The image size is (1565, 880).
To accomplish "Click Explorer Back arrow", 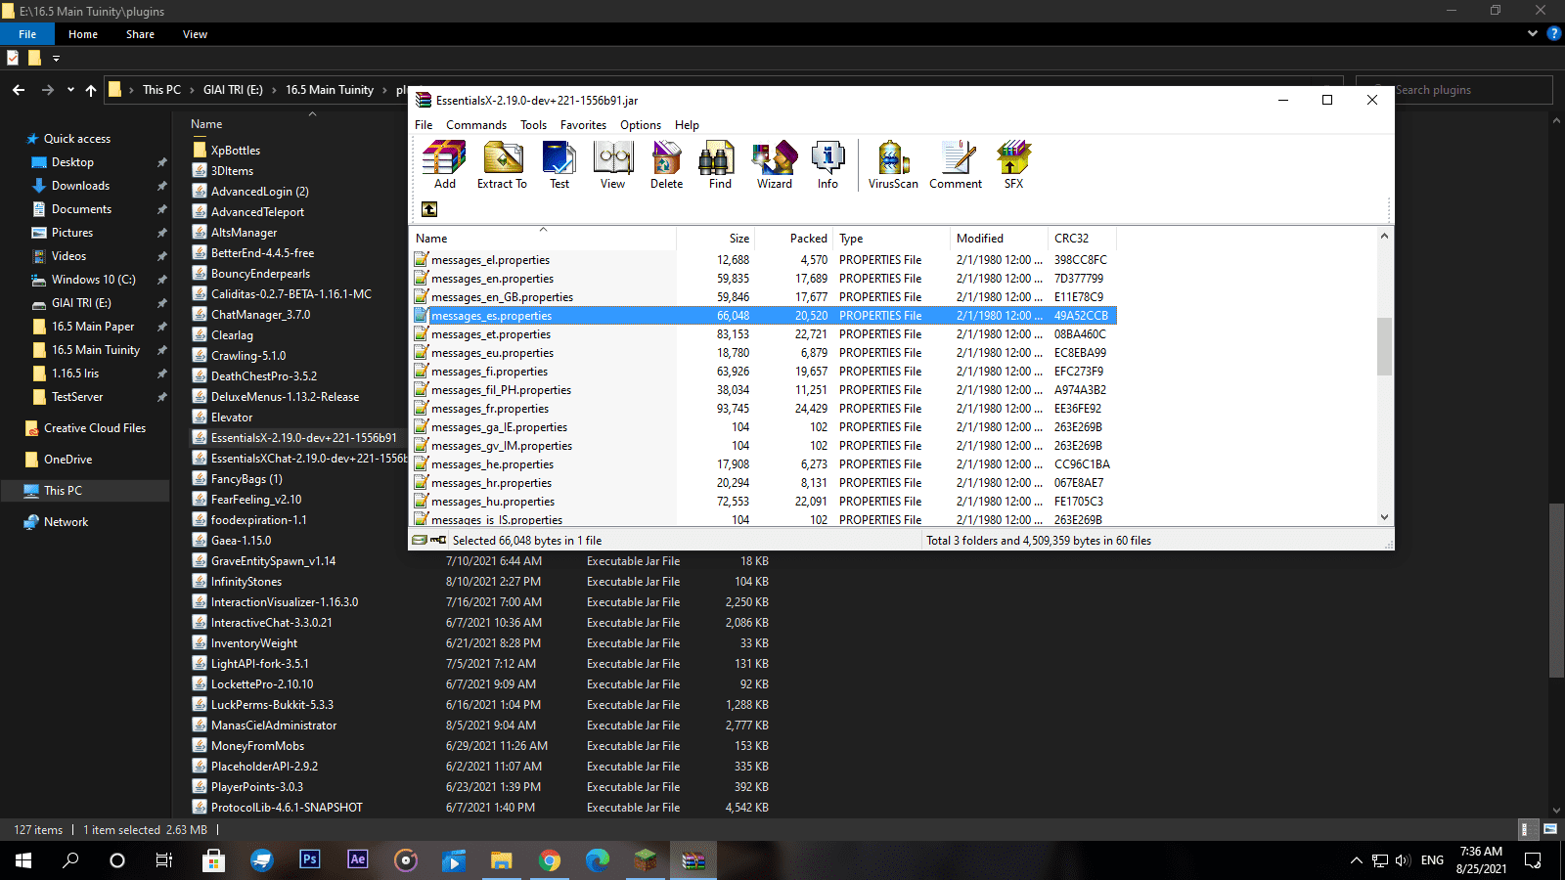I will pyautogui.click(x=19, y=90).
